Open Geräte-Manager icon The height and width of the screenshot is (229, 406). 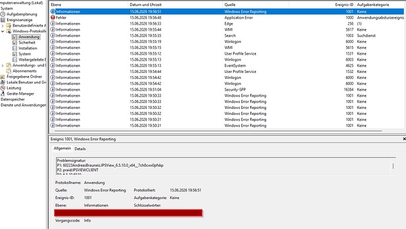[2, 94]
